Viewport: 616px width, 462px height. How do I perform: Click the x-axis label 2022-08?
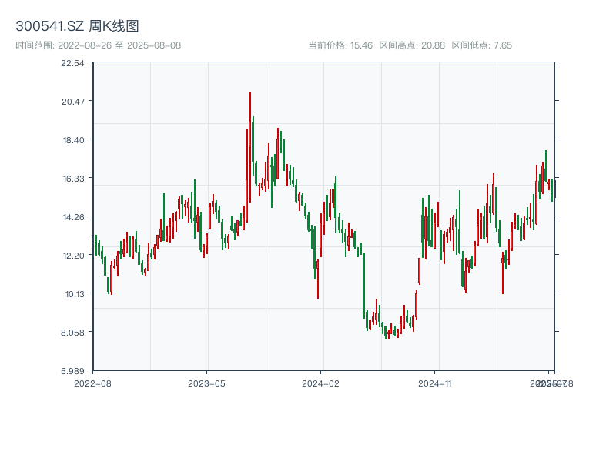click(x=92, y=383)
